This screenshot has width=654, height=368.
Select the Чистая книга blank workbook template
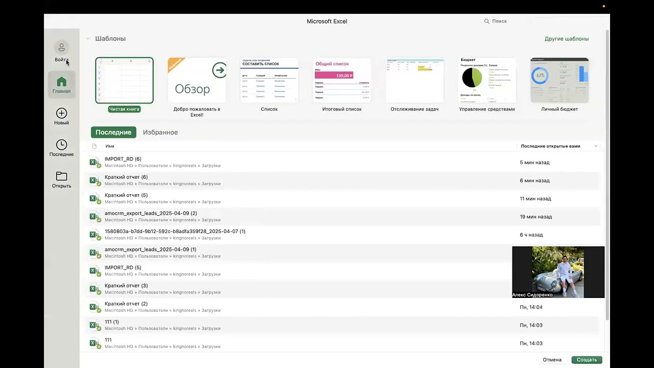click(124, 80)
